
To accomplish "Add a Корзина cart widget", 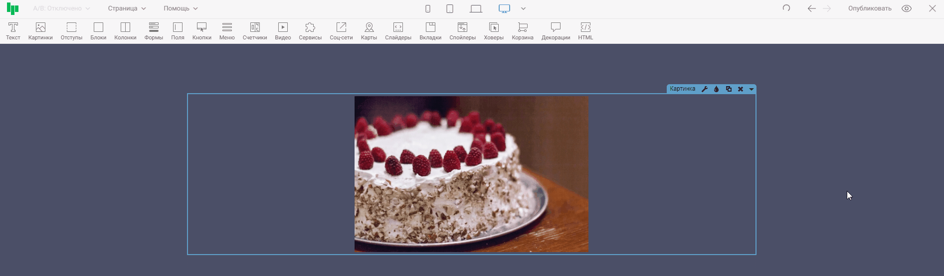I will (522, 31).
